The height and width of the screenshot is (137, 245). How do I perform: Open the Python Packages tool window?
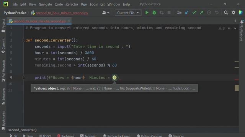coord(116,136)
